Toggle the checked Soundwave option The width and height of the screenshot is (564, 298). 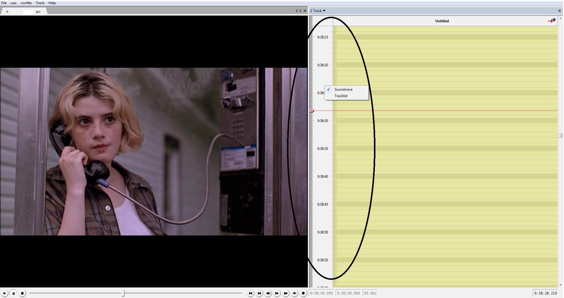[346, 89]
